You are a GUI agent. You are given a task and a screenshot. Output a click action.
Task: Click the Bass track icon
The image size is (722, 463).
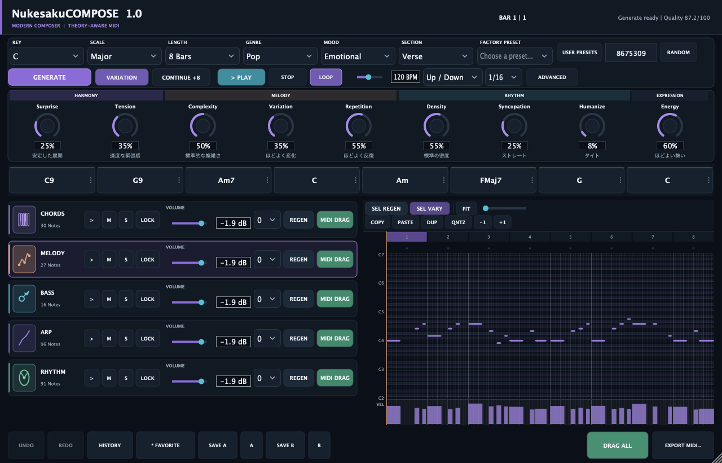(x=24, y=299)
